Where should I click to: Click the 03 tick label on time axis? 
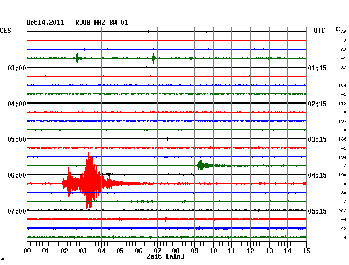tap(83, 251)
